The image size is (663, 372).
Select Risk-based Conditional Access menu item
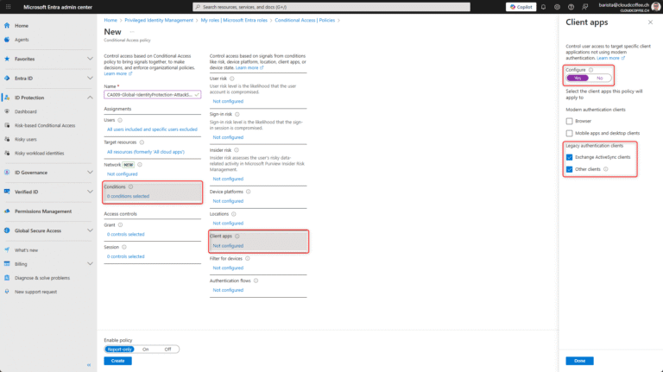pyautogui.click(x=45, y=125)
